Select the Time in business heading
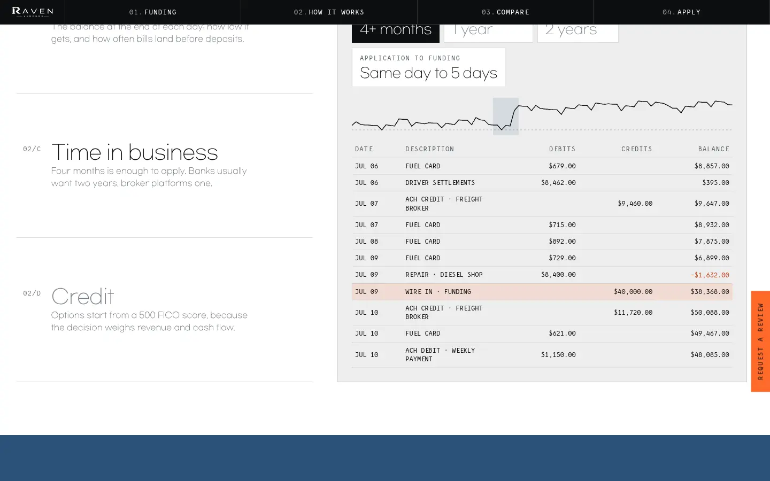 (x=135, y=152)
